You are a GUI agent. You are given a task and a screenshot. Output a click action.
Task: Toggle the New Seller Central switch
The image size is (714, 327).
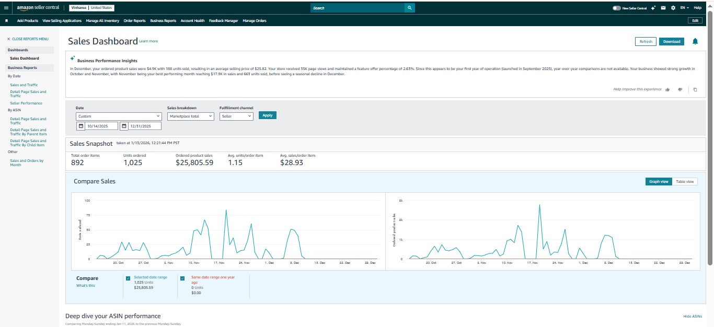point(617,8)
